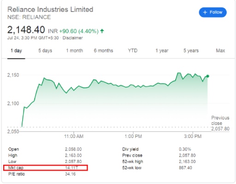This screenshot has width=236, height=184.
Task: Click the green up arrow icon
Action: pos(102,31)
